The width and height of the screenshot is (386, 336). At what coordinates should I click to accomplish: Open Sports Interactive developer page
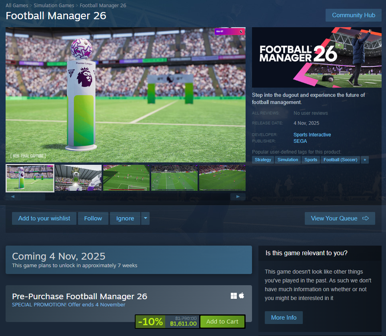(x=312, y=135)
